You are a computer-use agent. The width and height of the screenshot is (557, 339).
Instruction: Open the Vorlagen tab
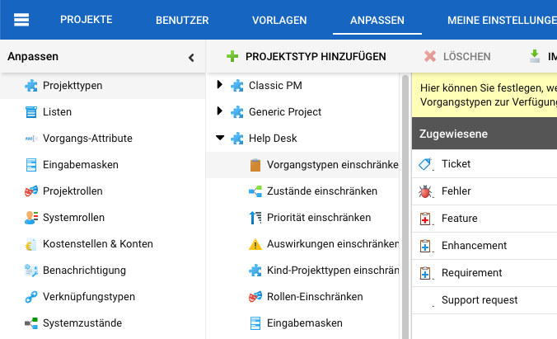point(279,20)
